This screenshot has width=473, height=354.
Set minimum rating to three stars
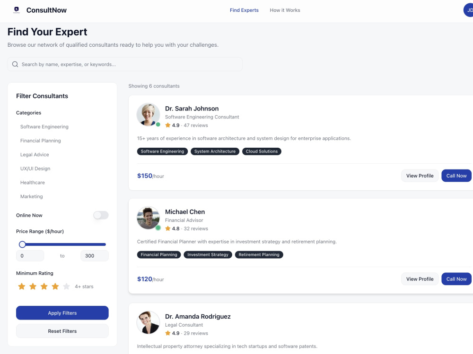pos(44,287)
